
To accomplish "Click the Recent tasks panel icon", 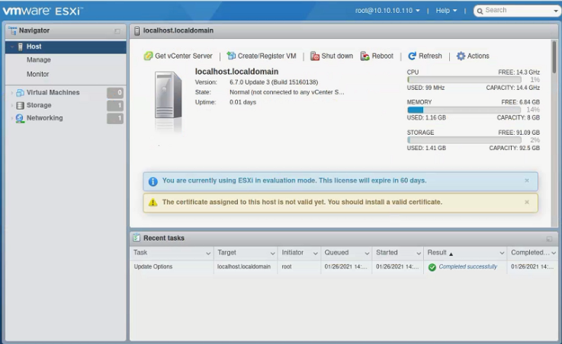I will pos(136,237).
